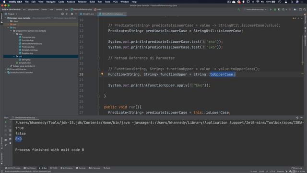The image size is (307, 173).
Task: Click MethodReferenceApp tab in Run panel
Action: (x=24, y=118)
